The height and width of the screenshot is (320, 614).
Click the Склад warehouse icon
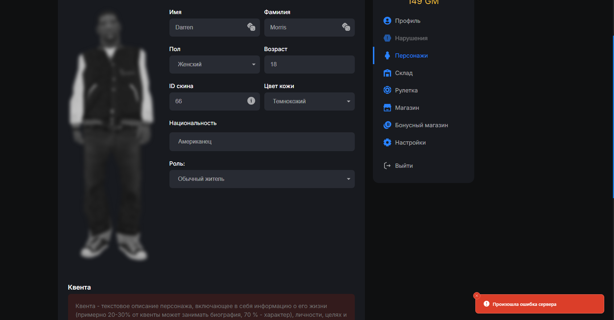[387, 73]
